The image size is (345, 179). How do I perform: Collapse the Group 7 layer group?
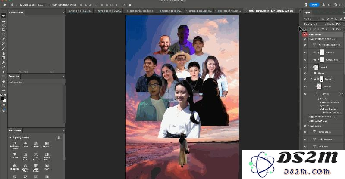tap(312, 79)
